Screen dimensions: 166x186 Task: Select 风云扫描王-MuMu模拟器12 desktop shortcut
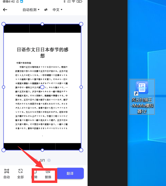pyautogui.click(x=142, y=97)
